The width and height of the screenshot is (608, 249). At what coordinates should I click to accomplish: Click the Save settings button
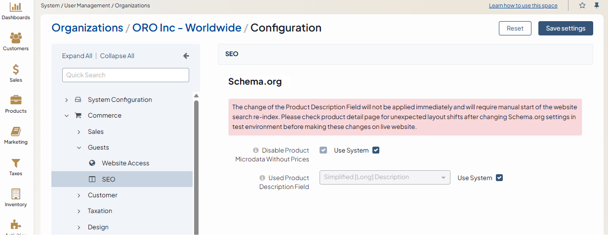tap(565, 28)
